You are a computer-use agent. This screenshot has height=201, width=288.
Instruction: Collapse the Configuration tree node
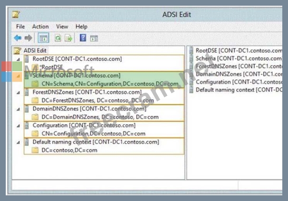[18, 126]
